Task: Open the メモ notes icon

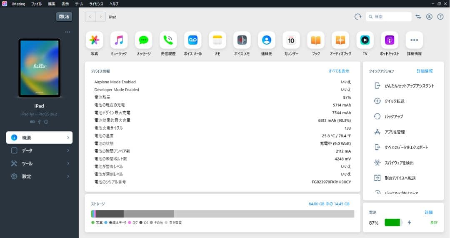Action: click(x=217, y=40)
